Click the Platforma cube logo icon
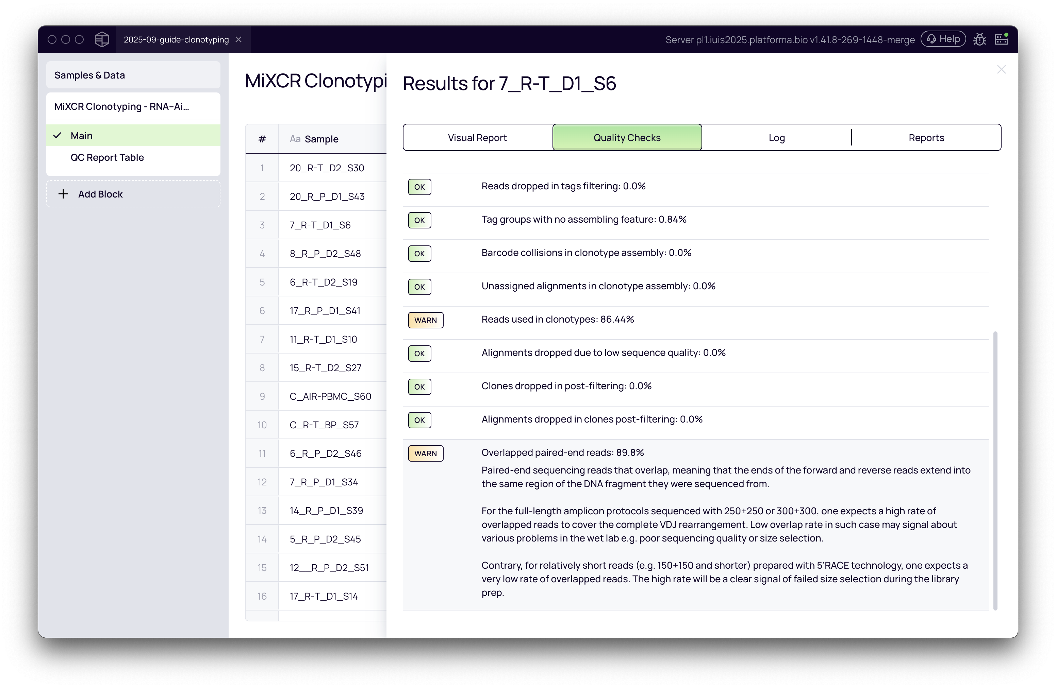Image resolution: width=1056 pixels, height=688 pixels. tap(102, 39)
